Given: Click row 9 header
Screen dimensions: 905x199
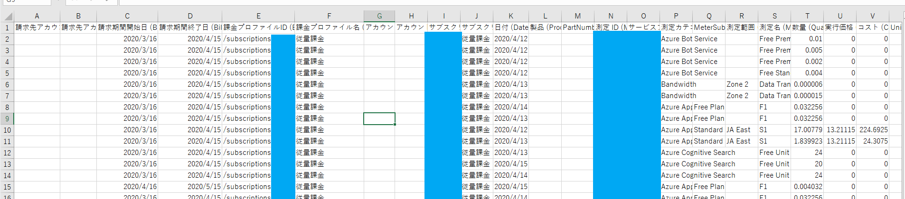Looking at the screenshot, I should (7, 118).
